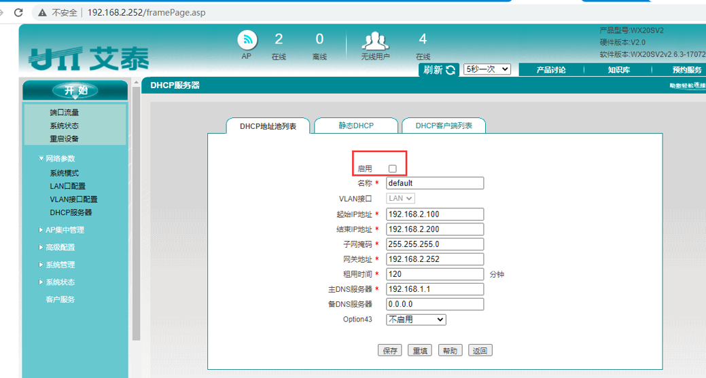Switch to the DHCP客户端列表 tab
Image resolution: width=706 pixels, height=378 pixels.
pos(444,126)
